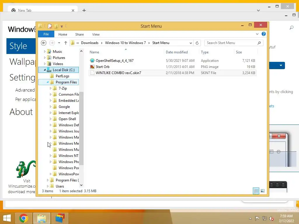Screen dimensions: 299x224
Task: Collapse the Program Files tree node
Action: coord(48,82)
